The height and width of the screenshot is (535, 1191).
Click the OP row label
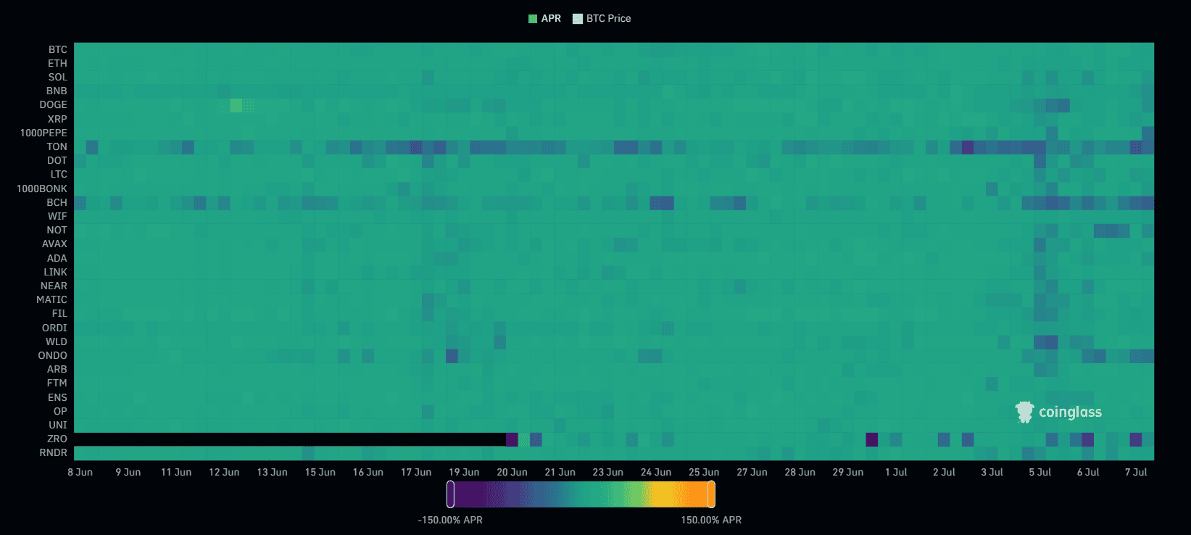pyautogui.click(x=61, y=411)
